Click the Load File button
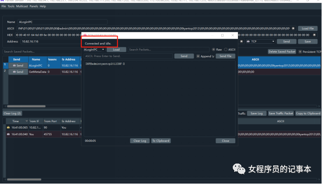 (308, 28)
